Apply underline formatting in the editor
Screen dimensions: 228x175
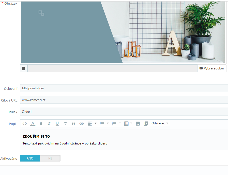coord(57,124)
